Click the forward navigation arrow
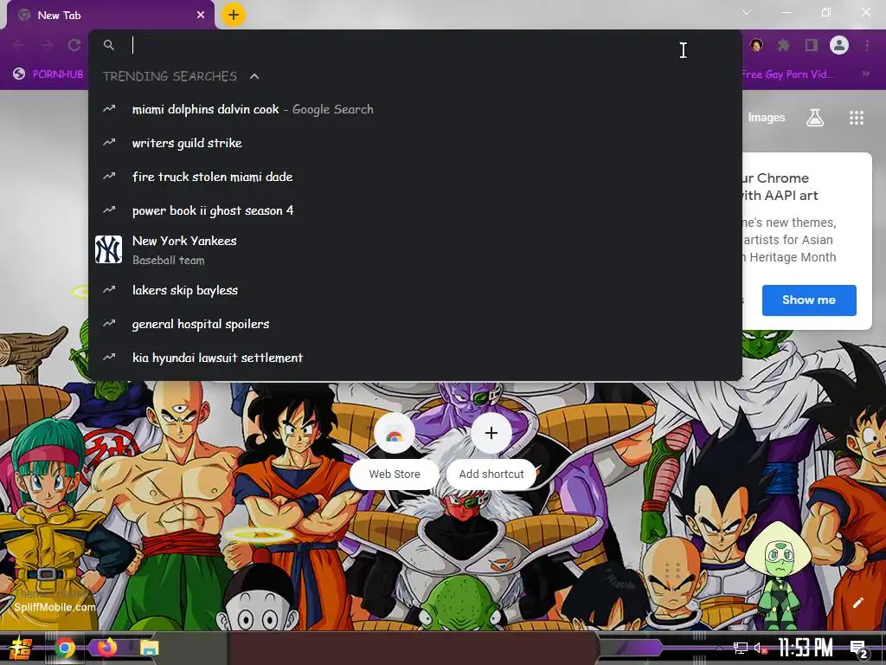Screen dimensions: 886x665 click(47, 45)
